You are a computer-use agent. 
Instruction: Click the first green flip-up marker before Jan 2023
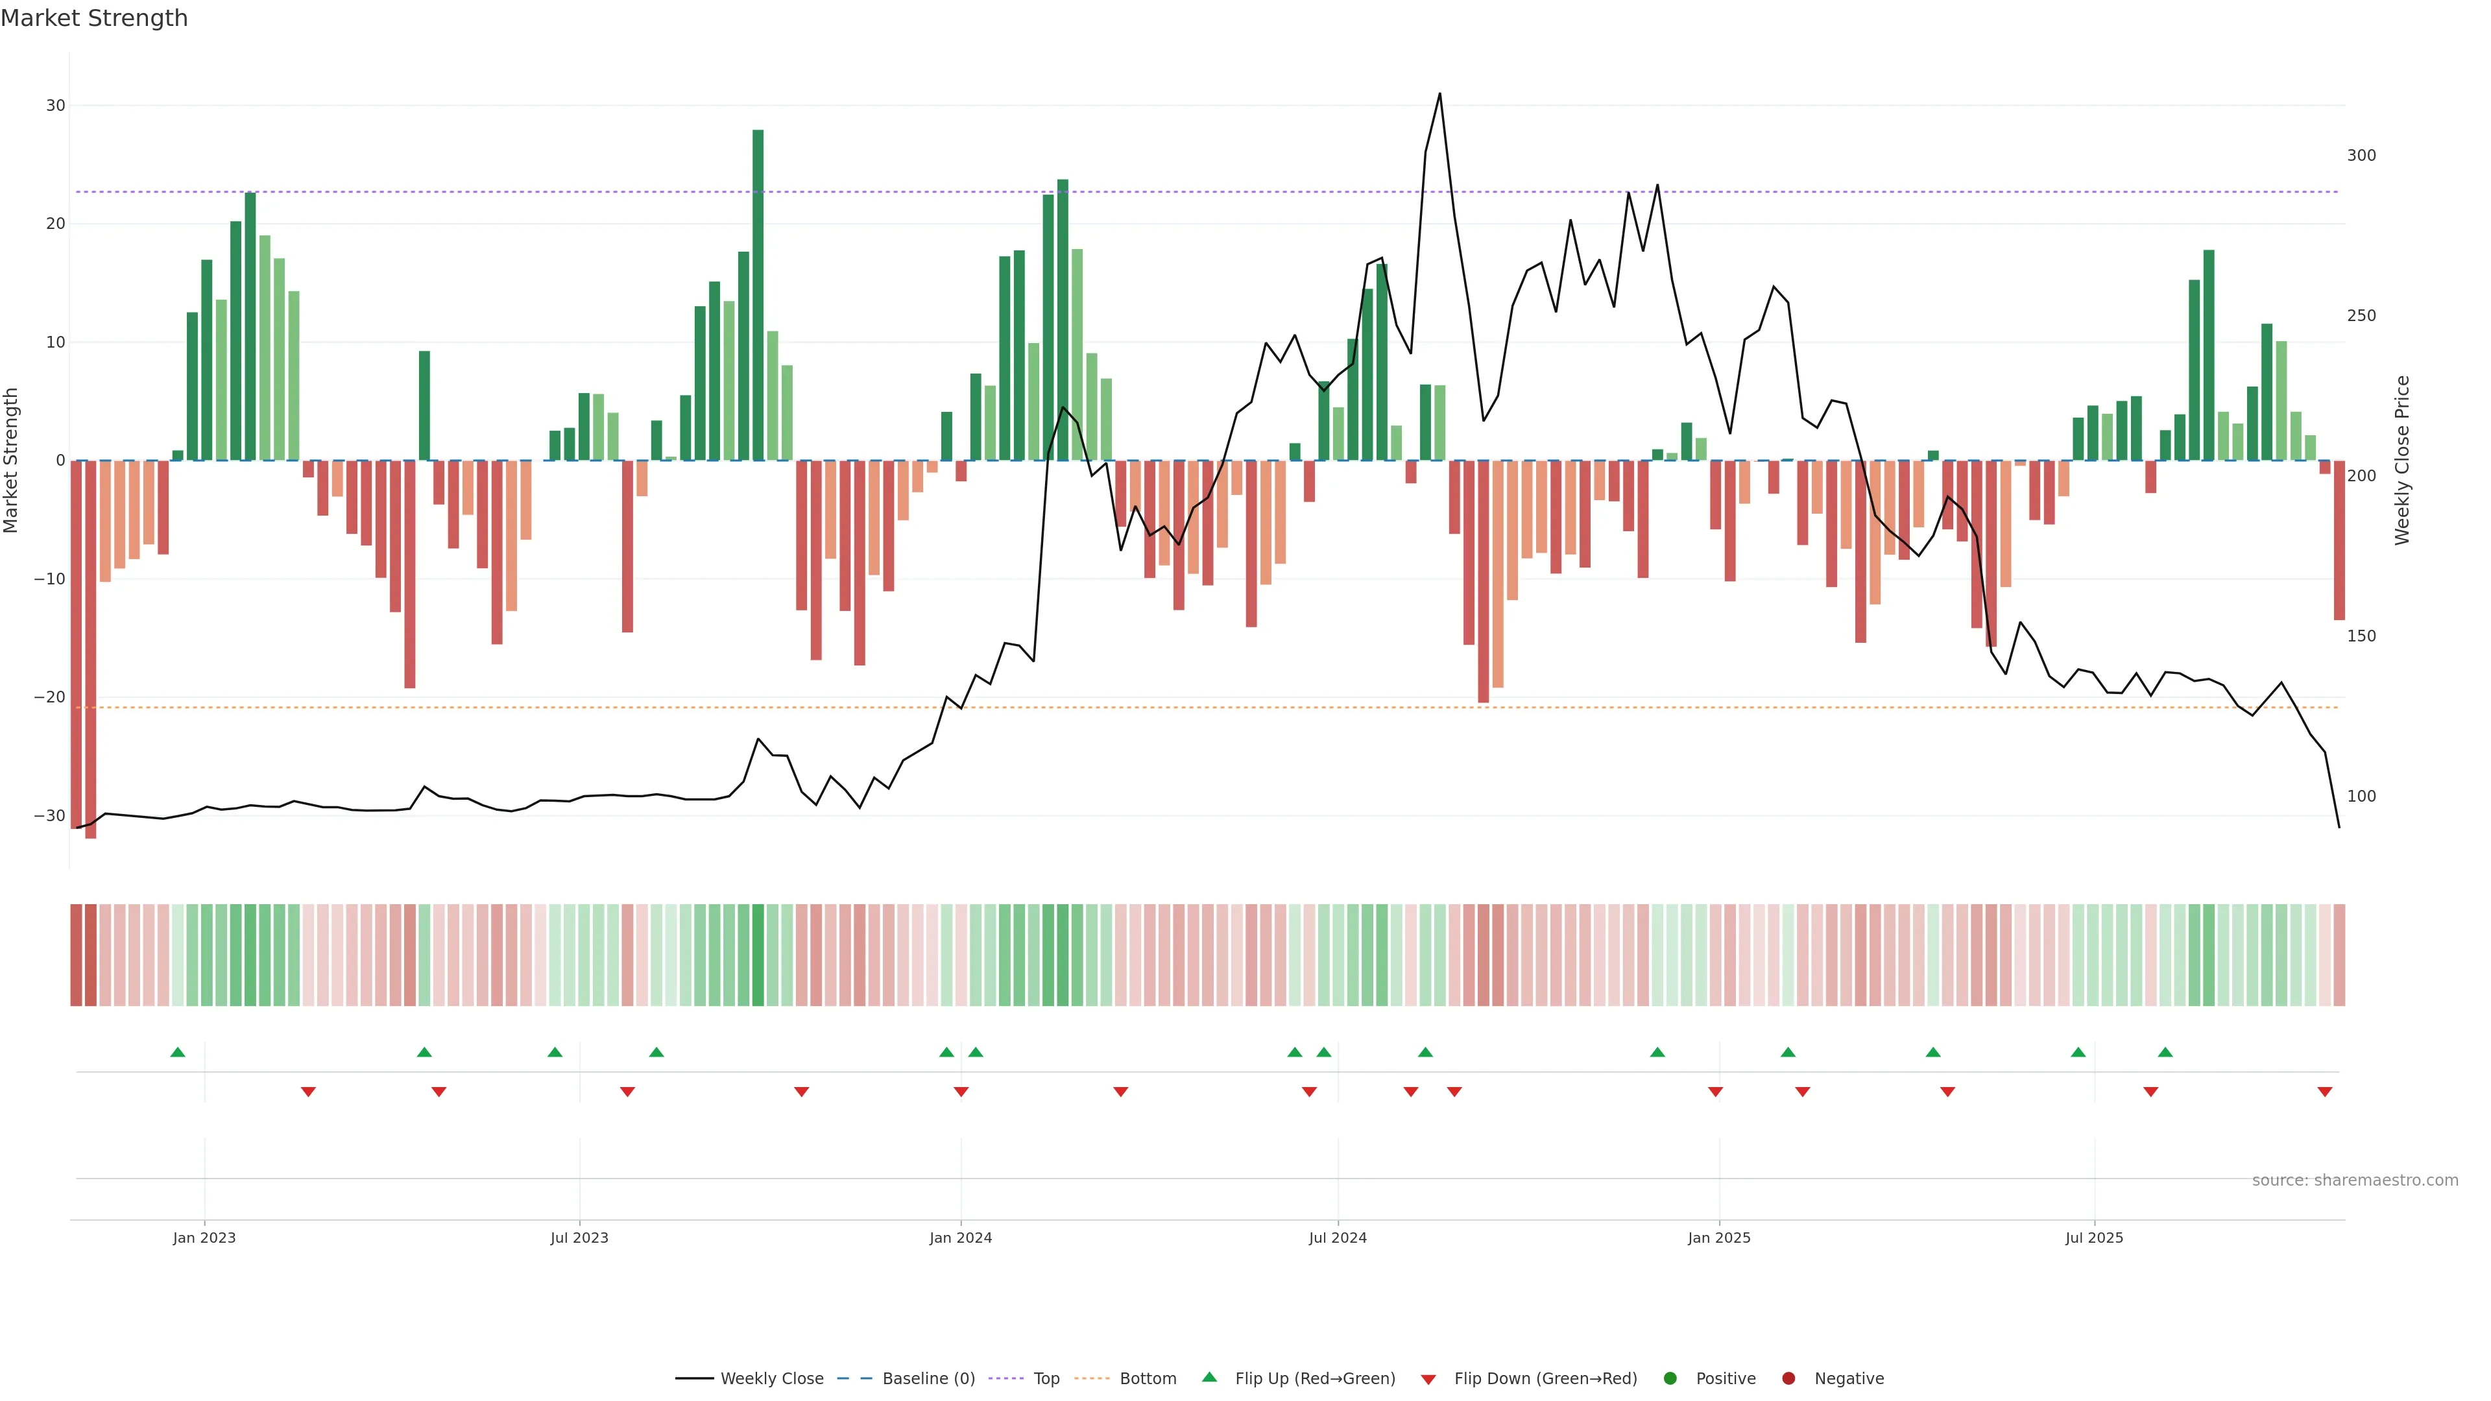tap(178, 1052)
